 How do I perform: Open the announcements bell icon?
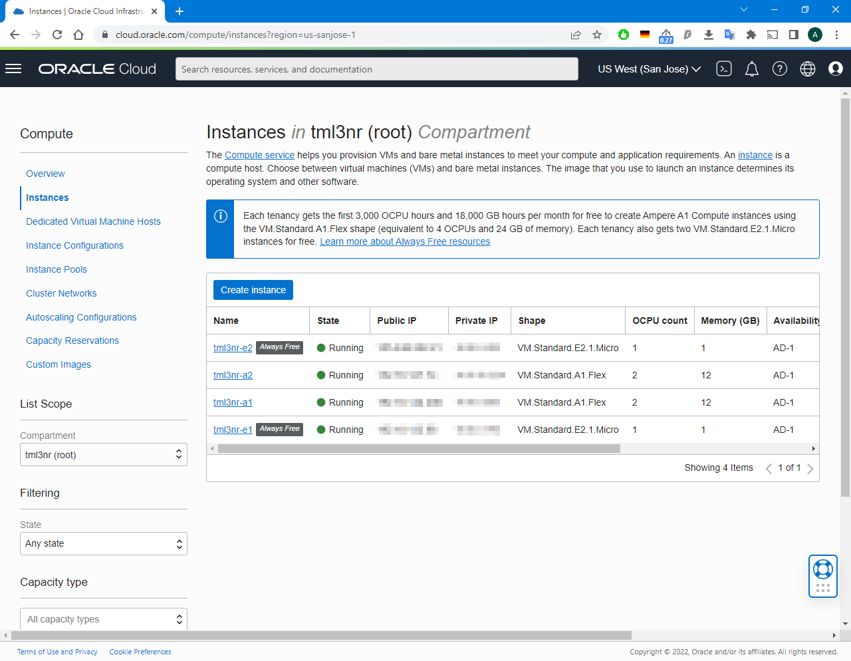pyautogui.click(x=752, y=68)
